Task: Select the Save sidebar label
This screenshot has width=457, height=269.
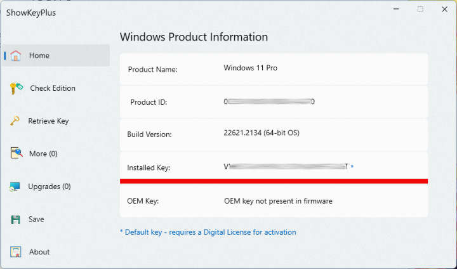Action: (x=36, y=220)
